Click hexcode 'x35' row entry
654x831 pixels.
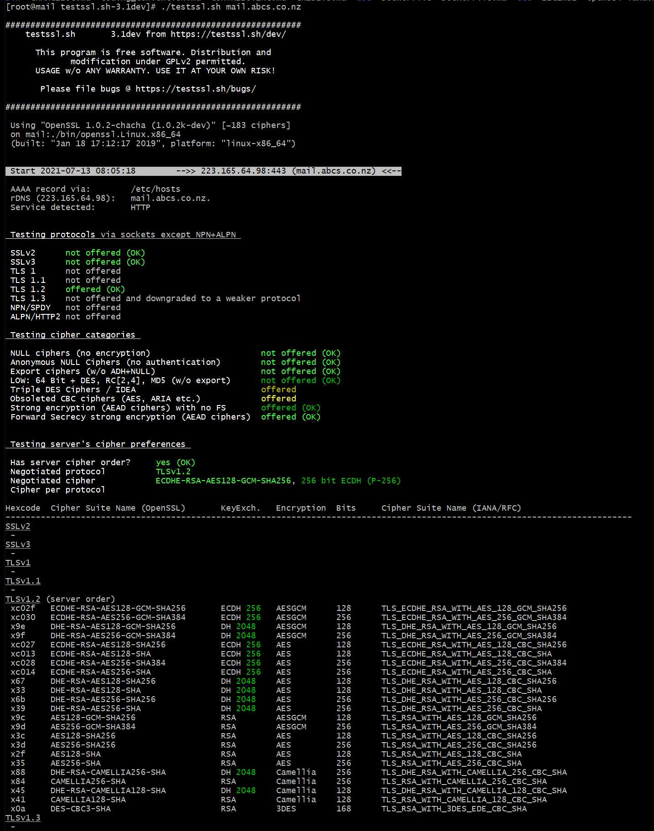click(18, 763)
